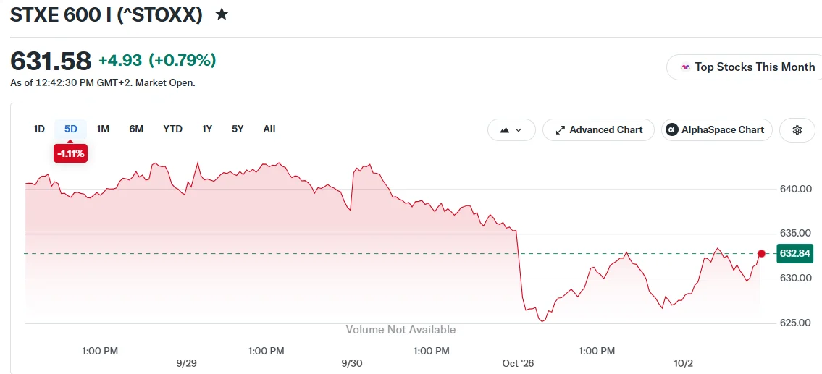Click the 632.84 price label on the axis
The width and height of the screenshot is (822, 374).
click(x=794, y=253)
